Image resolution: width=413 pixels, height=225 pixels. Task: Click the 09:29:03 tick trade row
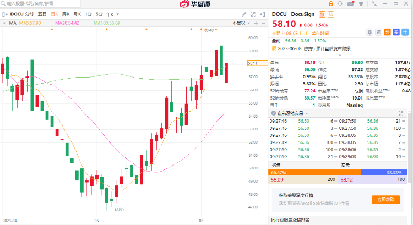pos(372,157)
